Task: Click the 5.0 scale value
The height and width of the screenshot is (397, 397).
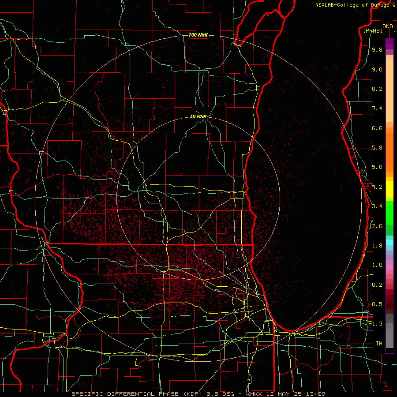Action: point(377,167)
